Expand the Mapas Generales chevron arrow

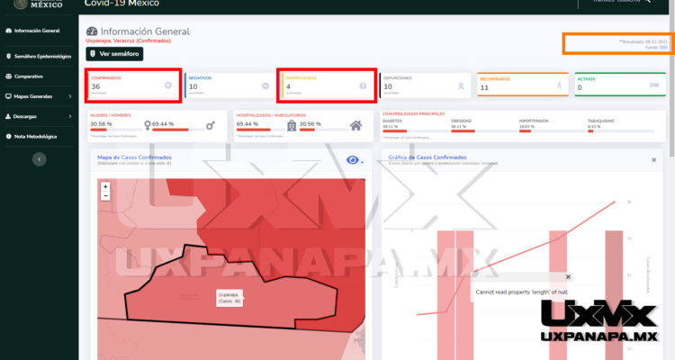pyautogui.click(x=69, y=96)
